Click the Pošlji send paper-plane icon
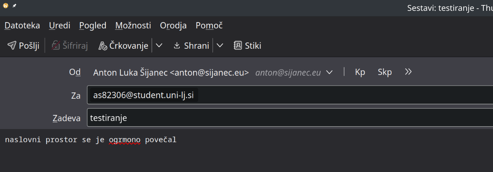This screenshot has height=172, width=493. coord(12,46)
